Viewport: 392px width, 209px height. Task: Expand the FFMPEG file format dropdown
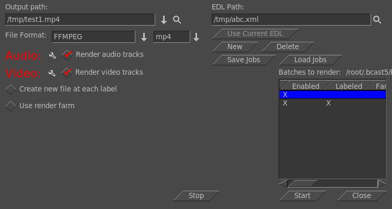pyautogui.click(x=144, y=37)
